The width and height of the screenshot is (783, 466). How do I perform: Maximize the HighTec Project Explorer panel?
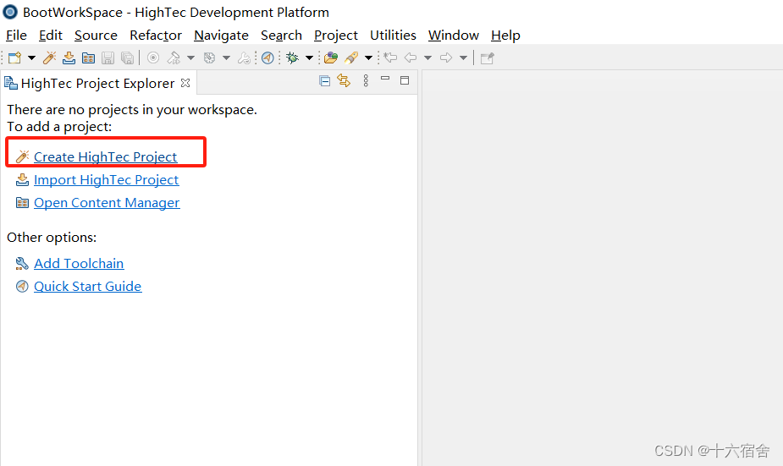[x=405, y=80]
